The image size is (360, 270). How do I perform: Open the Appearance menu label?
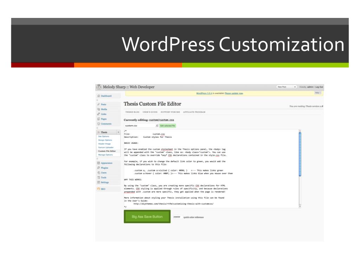tap(107, 163)
